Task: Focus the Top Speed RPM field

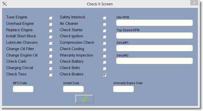Action: pos(154,36)
